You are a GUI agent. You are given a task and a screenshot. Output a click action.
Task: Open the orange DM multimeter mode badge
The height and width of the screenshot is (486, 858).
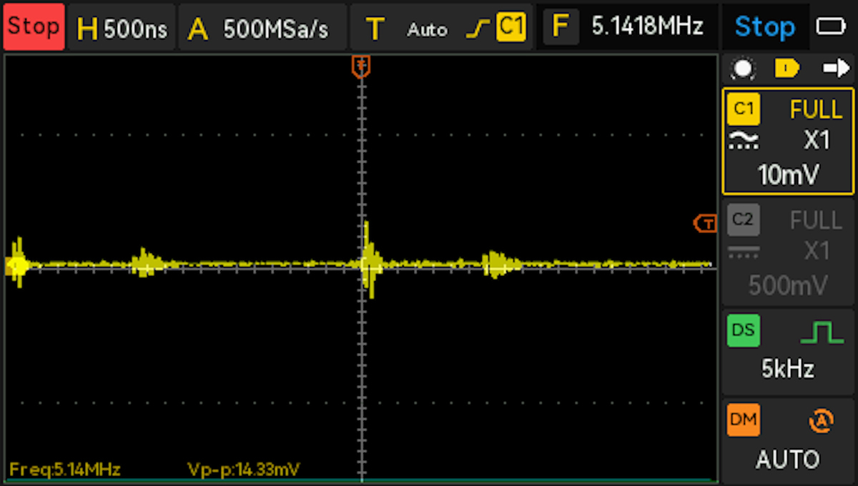click(744, 420)
